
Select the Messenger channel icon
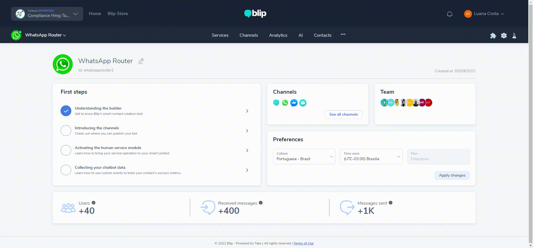294,103
